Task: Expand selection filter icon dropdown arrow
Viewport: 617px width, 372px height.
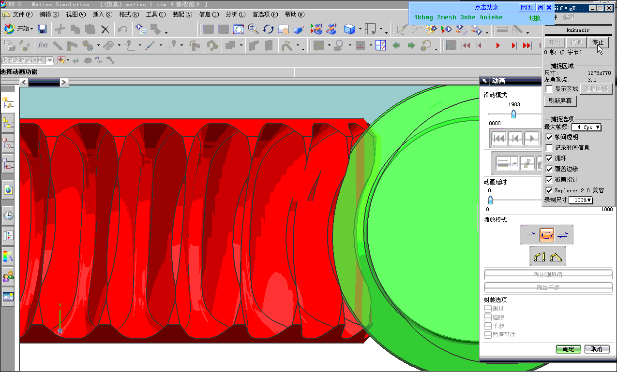Action: pos(68,61)
